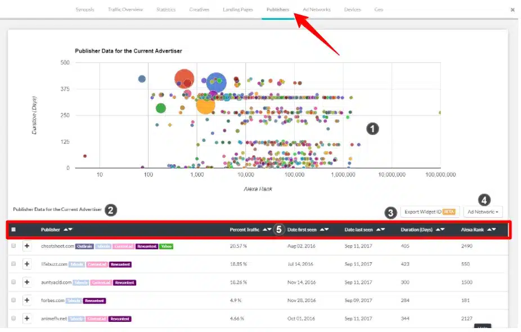The width and height of the screenshot is (521, 332).
Task: Sort by Percent Traffic using its arrows
Action: point(267,230)
